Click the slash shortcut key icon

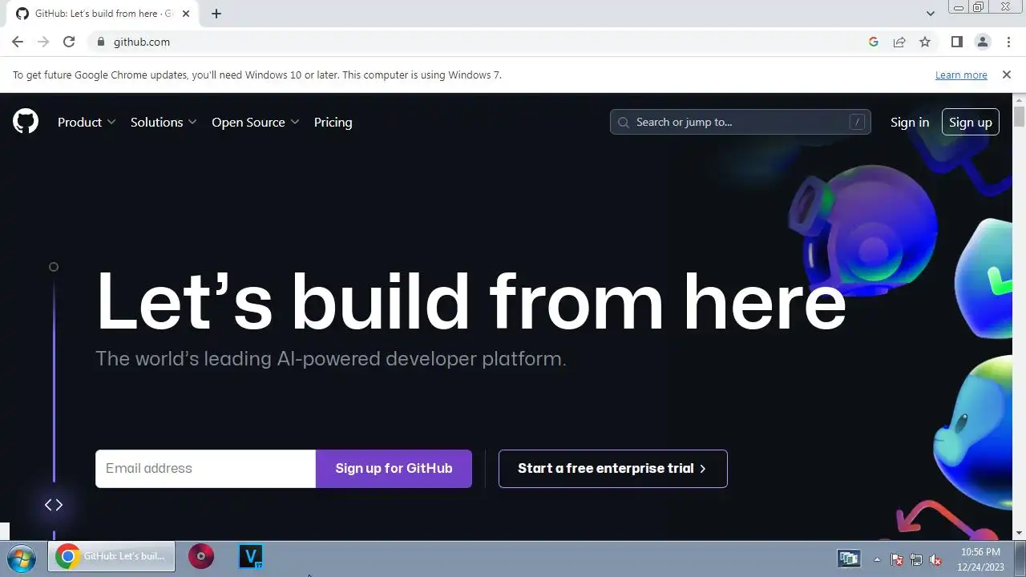tap(857, 122)
